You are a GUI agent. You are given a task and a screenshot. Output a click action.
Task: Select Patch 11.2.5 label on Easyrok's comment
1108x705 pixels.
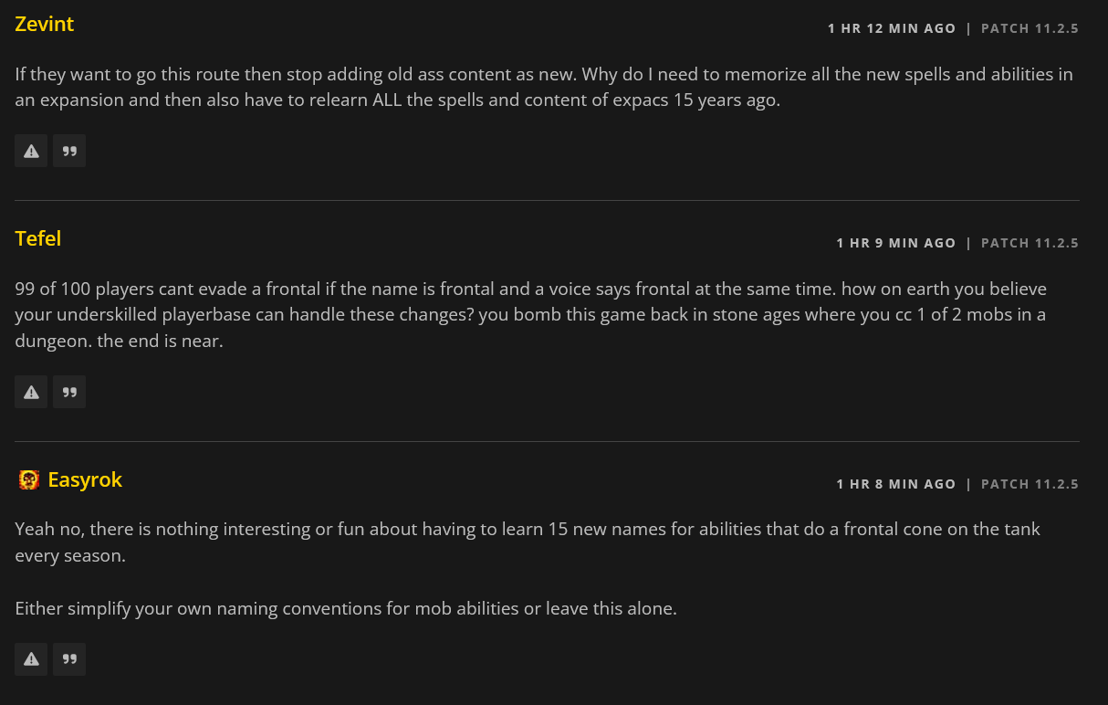[x=1030, y=484]
